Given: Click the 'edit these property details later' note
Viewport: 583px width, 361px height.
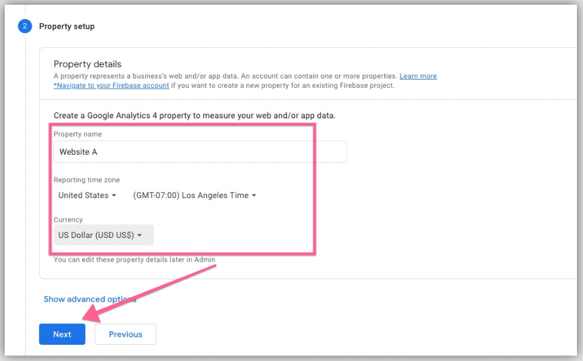Looking at the screenshot, I should [134, 260].
